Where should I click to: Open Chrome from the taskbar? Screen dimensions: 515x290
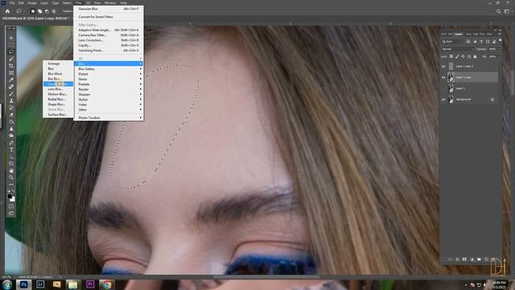coord(107,284)
